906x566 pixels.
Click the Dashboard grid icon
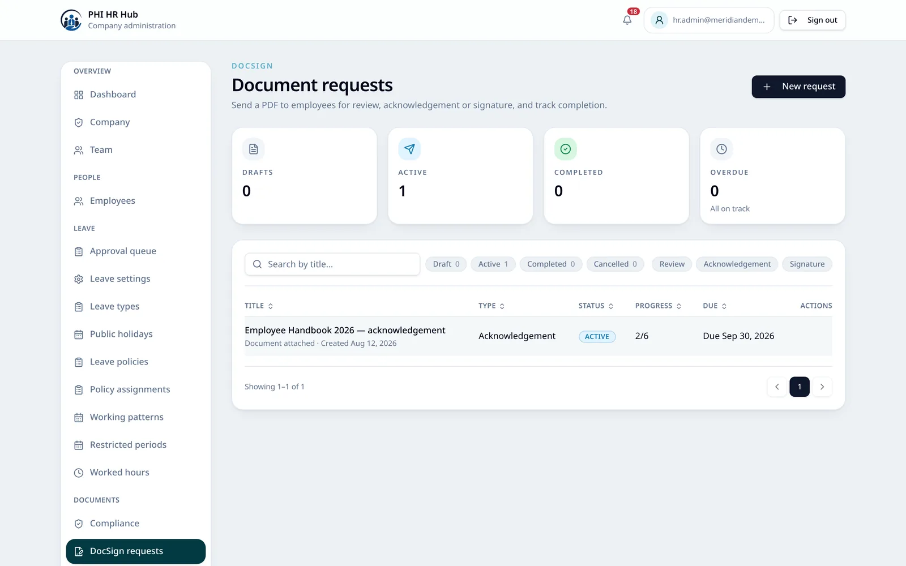point(79,95)
